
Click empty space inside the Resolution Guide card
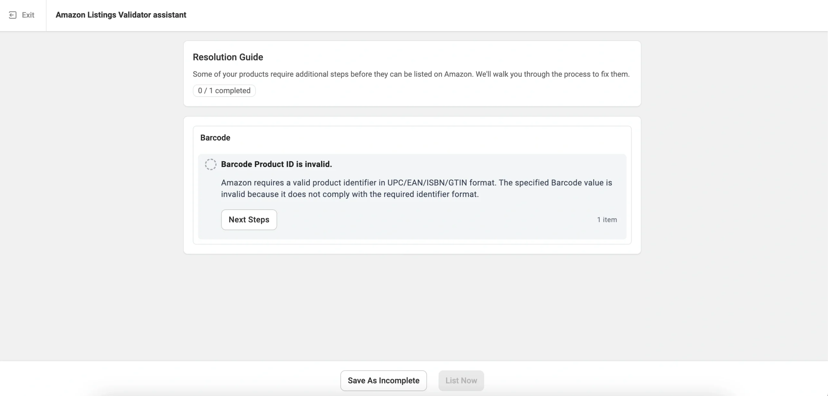pos(453,92)
